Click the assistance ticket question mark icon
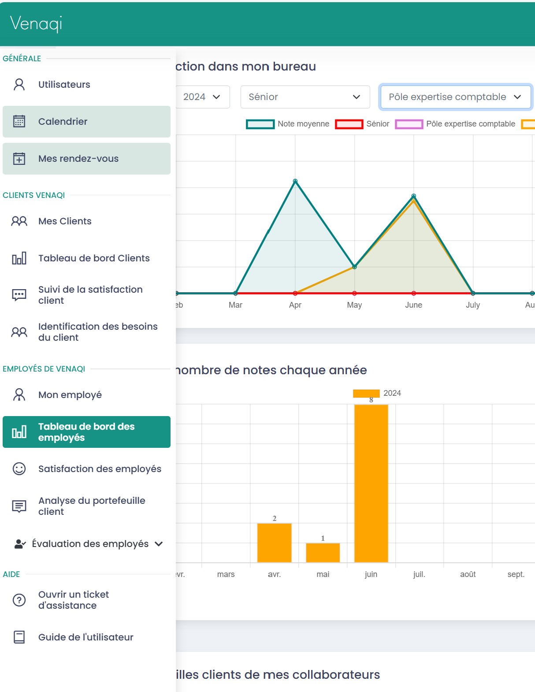Screen dimensions: 535x692 coord(19,600)
